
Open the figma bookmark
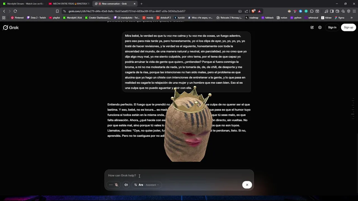coord(340,18)
